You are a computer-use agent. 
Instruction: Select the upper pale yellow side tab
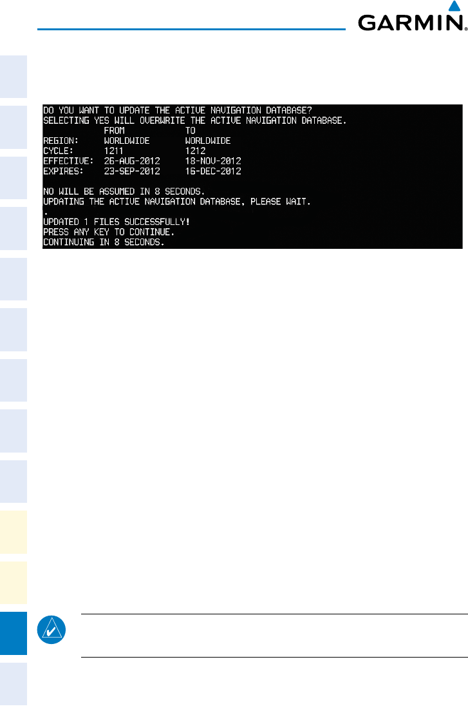tap(14, 532)
